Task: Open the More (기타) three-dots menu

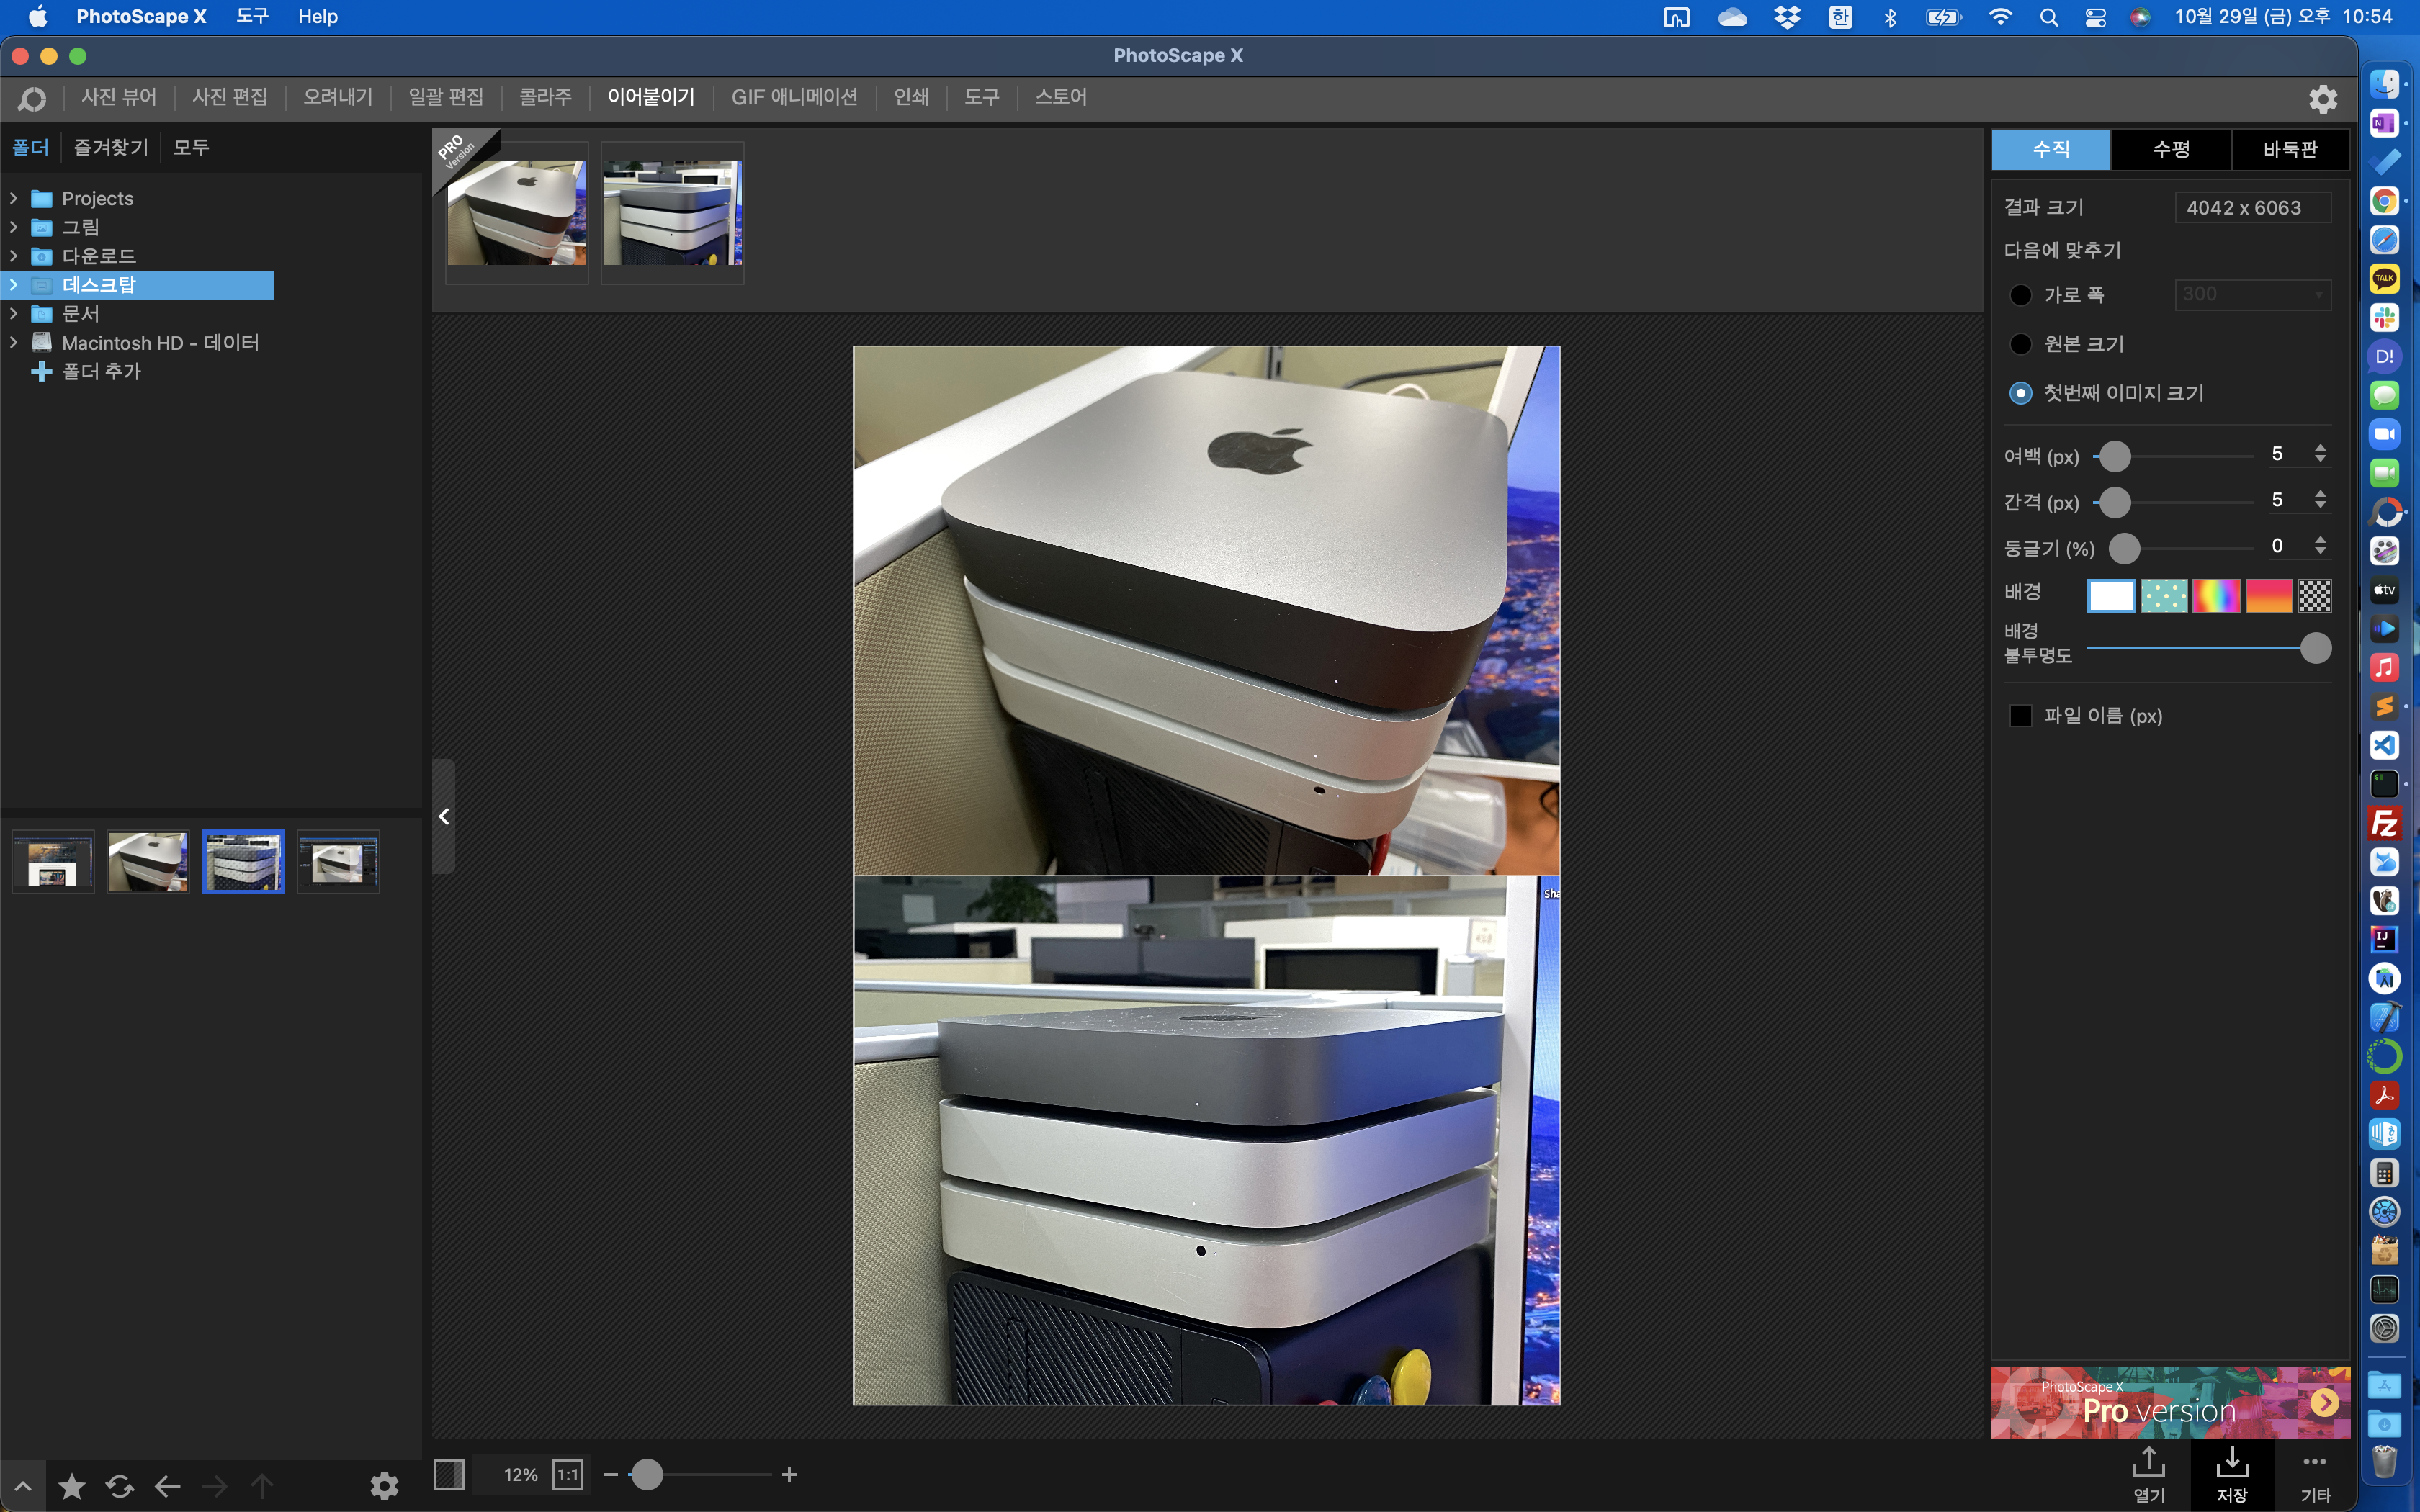Action: coord(2314,1464)
